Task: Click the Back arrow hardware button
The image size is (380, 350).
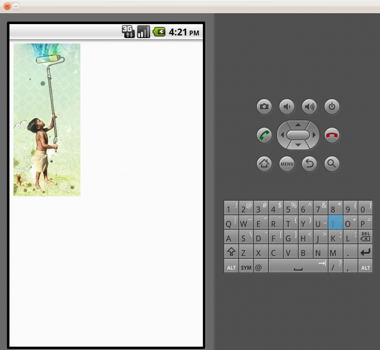Action: 310,164
